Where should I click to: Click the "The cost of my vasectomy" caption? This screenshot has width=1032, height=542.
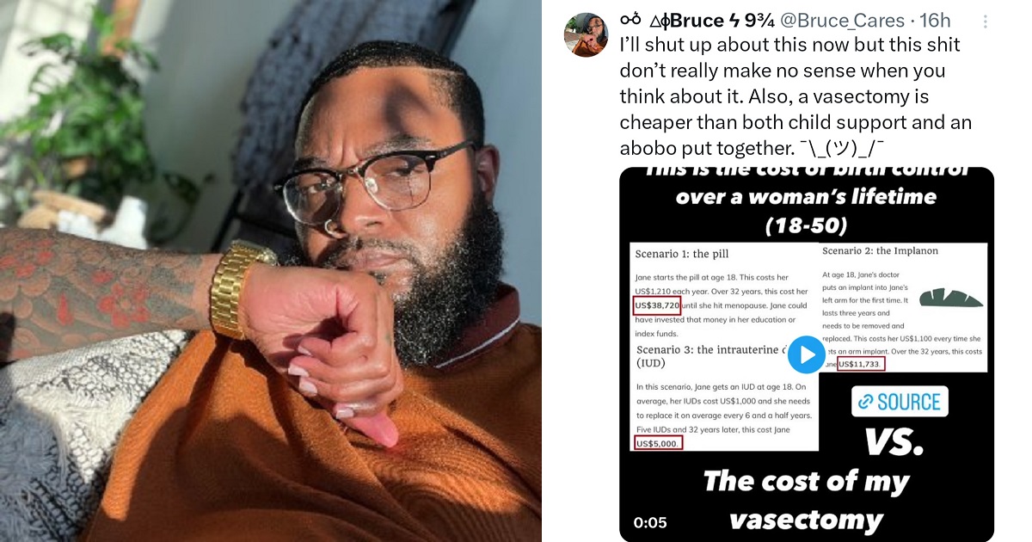806,501
